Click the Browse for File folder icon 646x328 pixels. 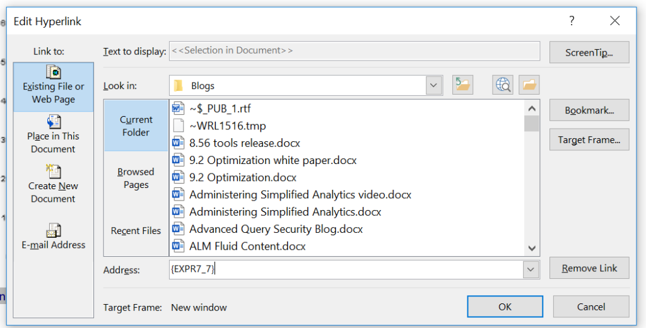(529, 85)
